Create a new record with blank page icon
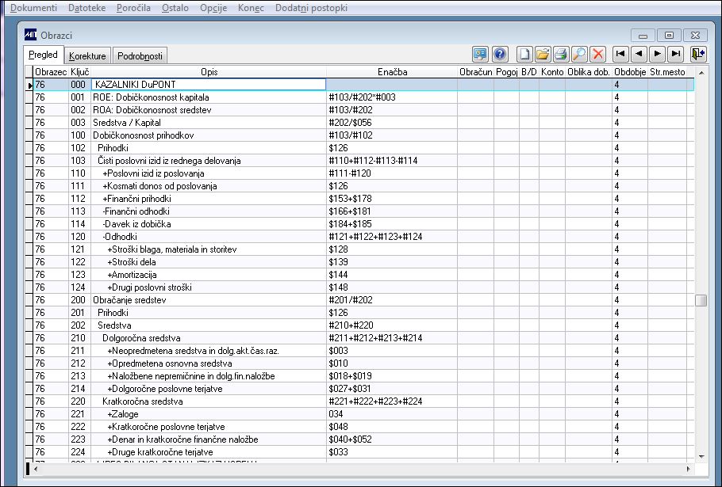The width and height of the screenshot is (722, 487). [524, 54]
